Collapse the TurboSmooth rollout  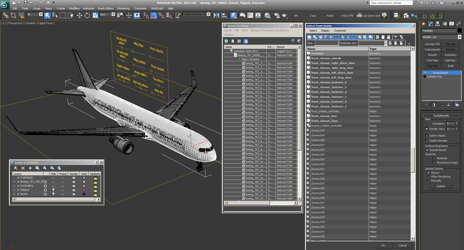[441, 116]
